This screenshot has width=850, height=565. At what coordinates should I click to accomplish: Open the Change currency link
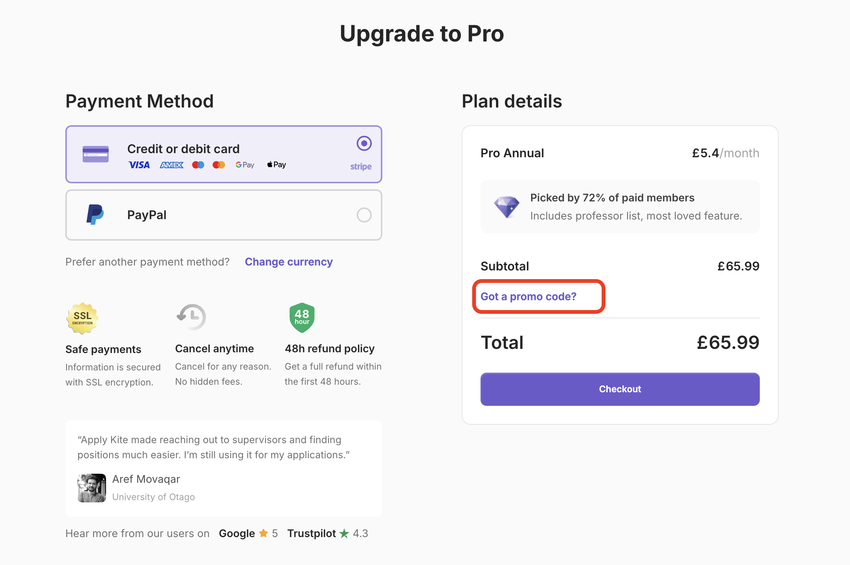pos(289,262)
